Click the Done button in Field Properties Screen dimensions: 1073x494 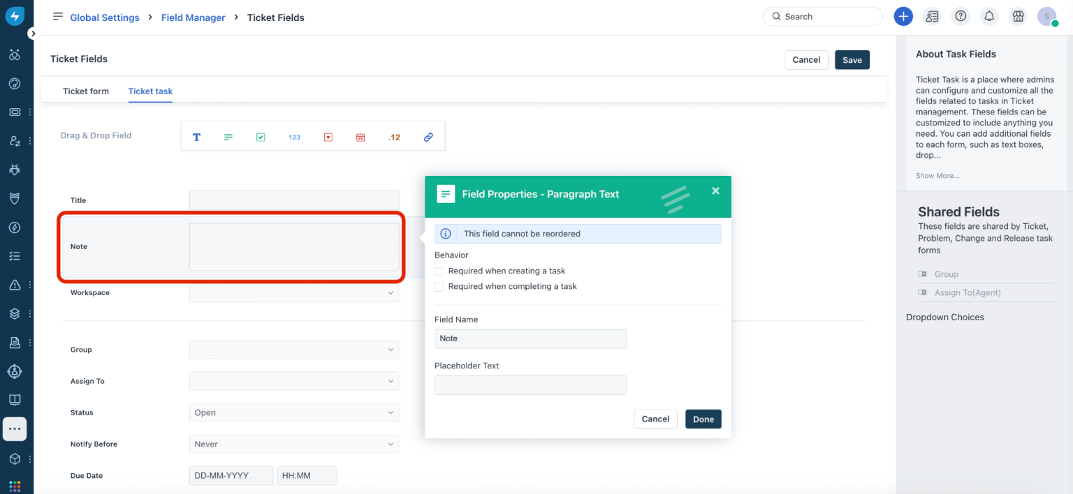tap(703, 419)
